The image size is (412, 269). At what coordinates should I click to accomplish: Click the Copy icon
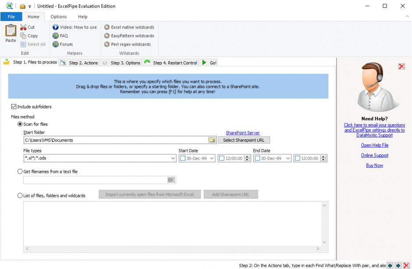pyautogui.click(x=23, y=36)
